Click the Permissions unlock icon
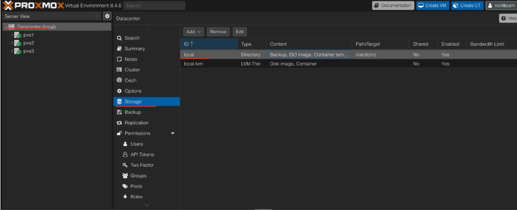 tap(119, 133)
